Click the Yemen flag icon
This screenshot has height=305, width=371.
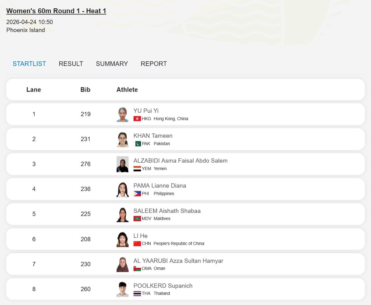click(x=137, y=169)
